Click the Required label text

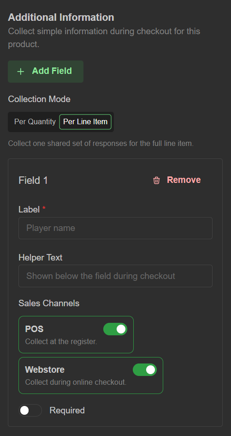67,411
